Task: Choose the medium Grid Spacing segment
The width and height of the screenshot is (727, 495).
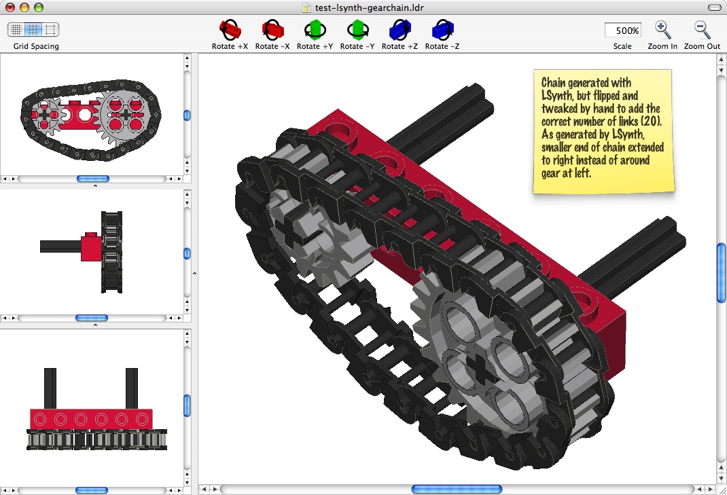Action: coord(33,30)
